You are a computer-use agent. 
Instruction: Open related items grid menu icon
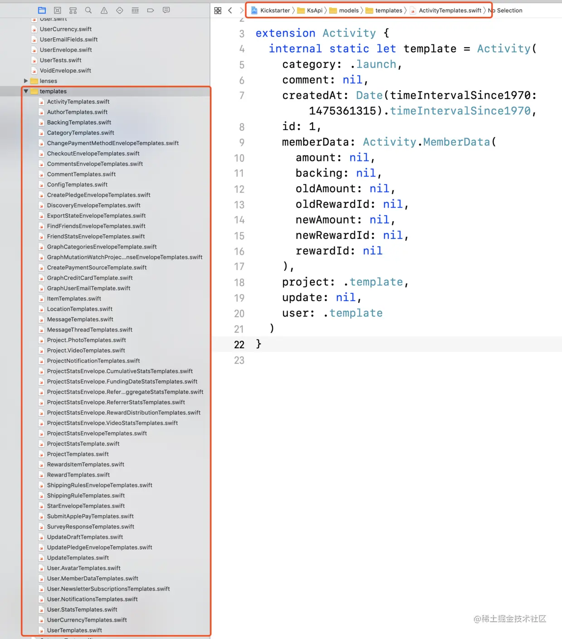pyautogui.click(x=218, y=10)
